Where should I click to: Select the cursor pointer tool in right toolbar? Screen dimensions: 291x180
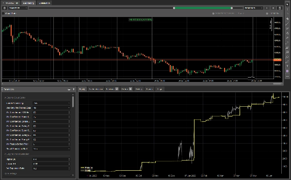287,4
